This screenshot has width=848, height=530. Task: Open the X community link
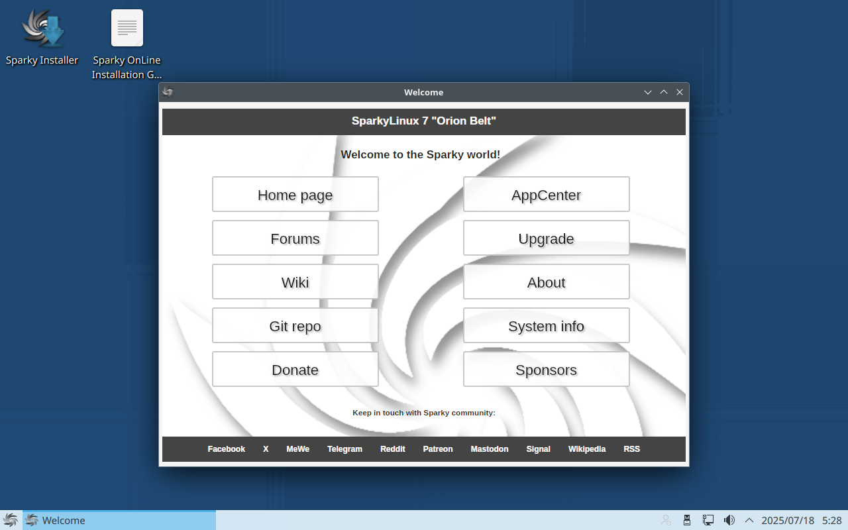click(266, 449)
